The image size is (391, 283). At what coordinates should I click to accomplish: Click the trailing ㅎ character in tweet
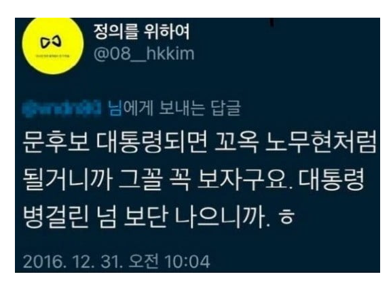[286, 217]
